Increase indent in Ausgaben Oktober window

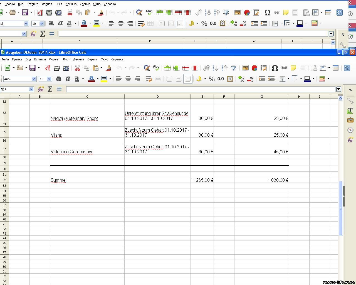[x=262, y=79]
